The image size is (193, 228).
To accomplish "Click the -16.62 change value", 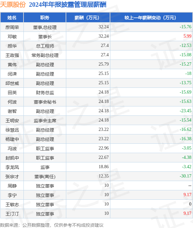I will point(185,129).
